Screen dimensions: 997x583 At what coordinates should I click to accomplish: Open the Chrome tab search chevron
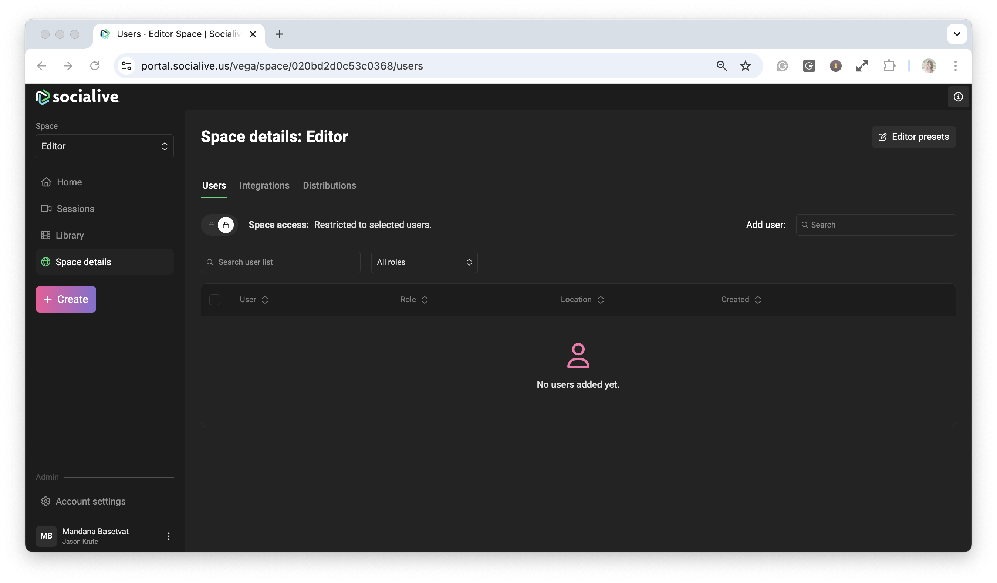957,34
